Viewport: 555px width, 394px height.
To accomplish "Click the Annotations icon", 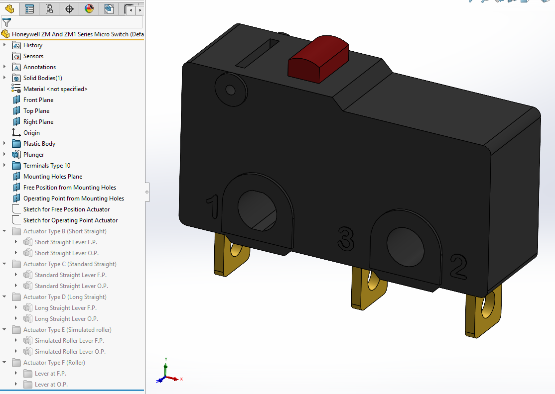I will [x=16, y=67].
